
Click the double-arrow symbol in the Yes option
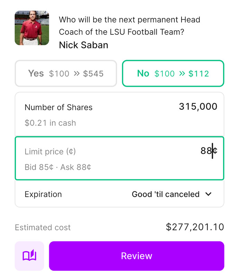[77, 73]
